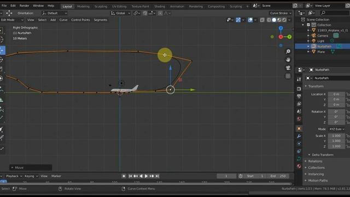Click the outliner search field

[x=334, y=13]
